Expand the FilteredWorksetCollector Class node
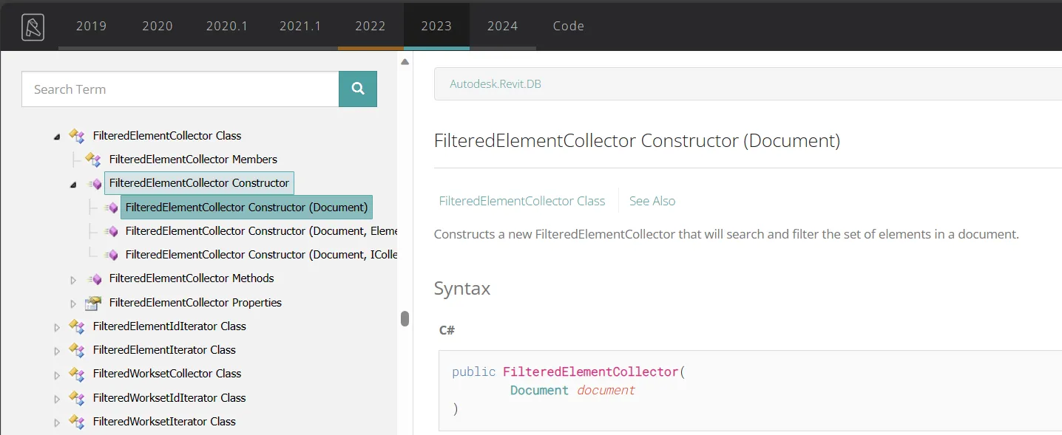This screenshot has width=1062, height=435. coord(57,374)
